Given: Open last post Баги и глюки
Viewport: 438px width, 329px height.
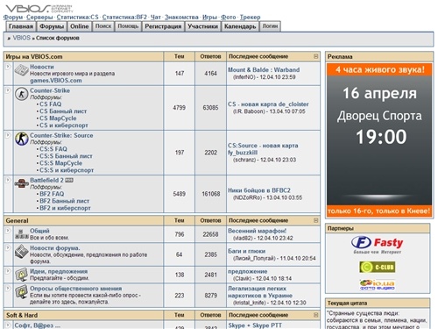Looking at the screenshot, I should click(x=247, y=251).
